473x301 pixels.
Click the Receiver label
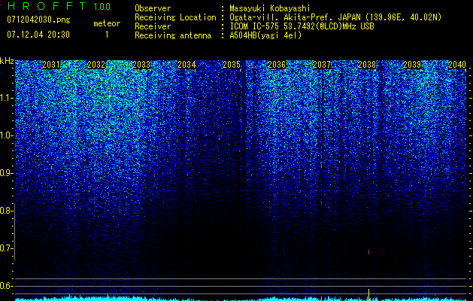pyautogui.click(x=153, y=26)
